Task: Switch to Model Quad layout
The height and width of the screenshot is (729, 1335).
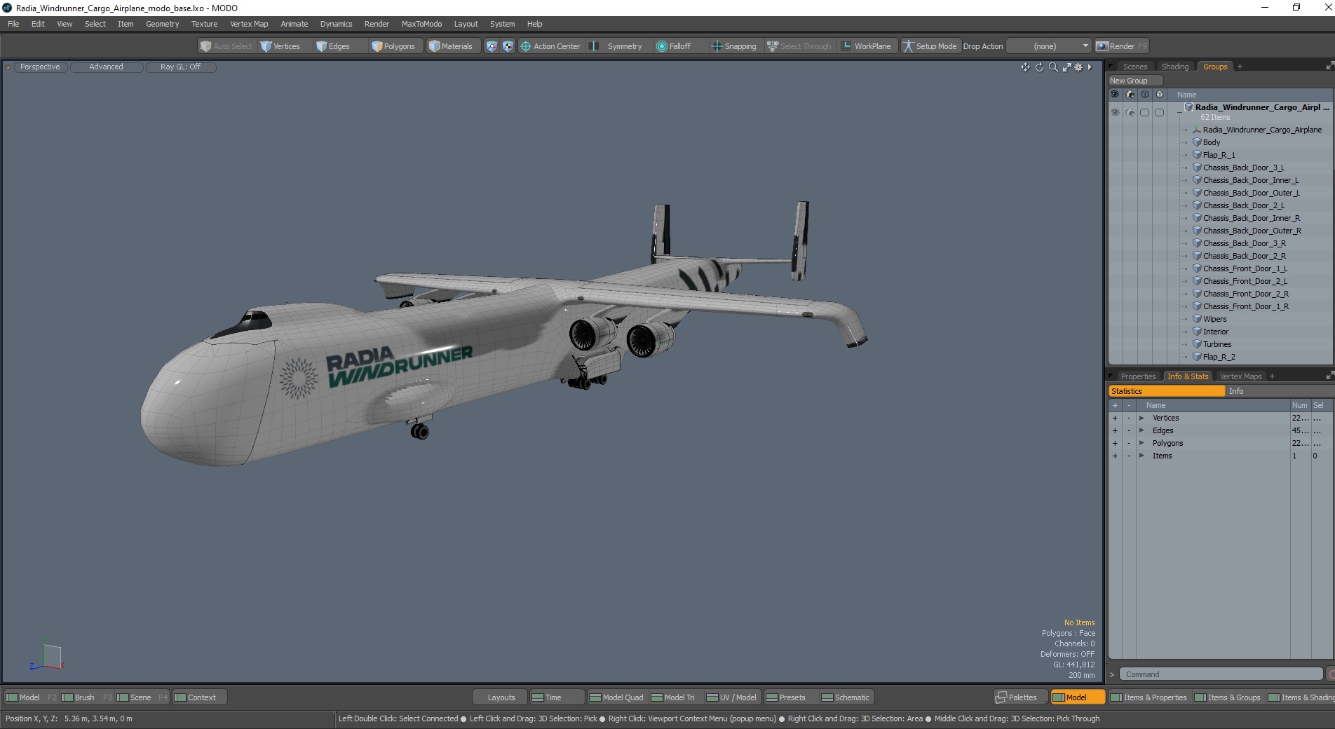Action: [616, 697]
